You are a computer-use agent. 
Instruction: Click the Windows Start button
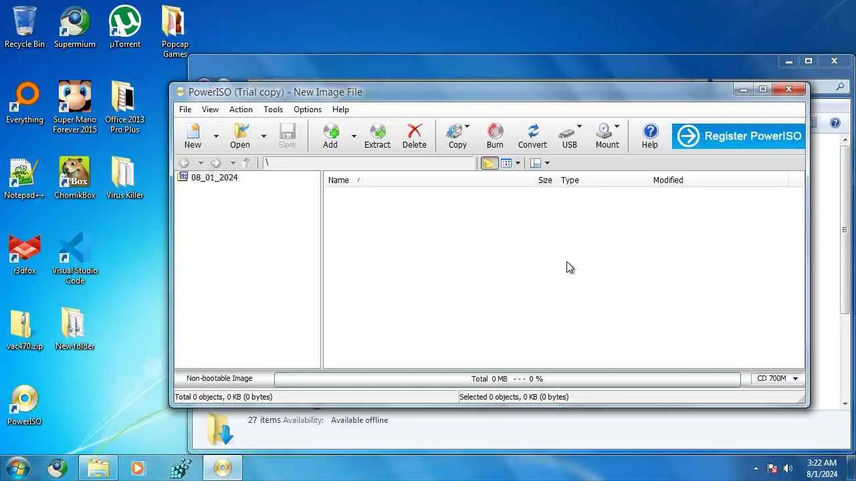(17, 468)
